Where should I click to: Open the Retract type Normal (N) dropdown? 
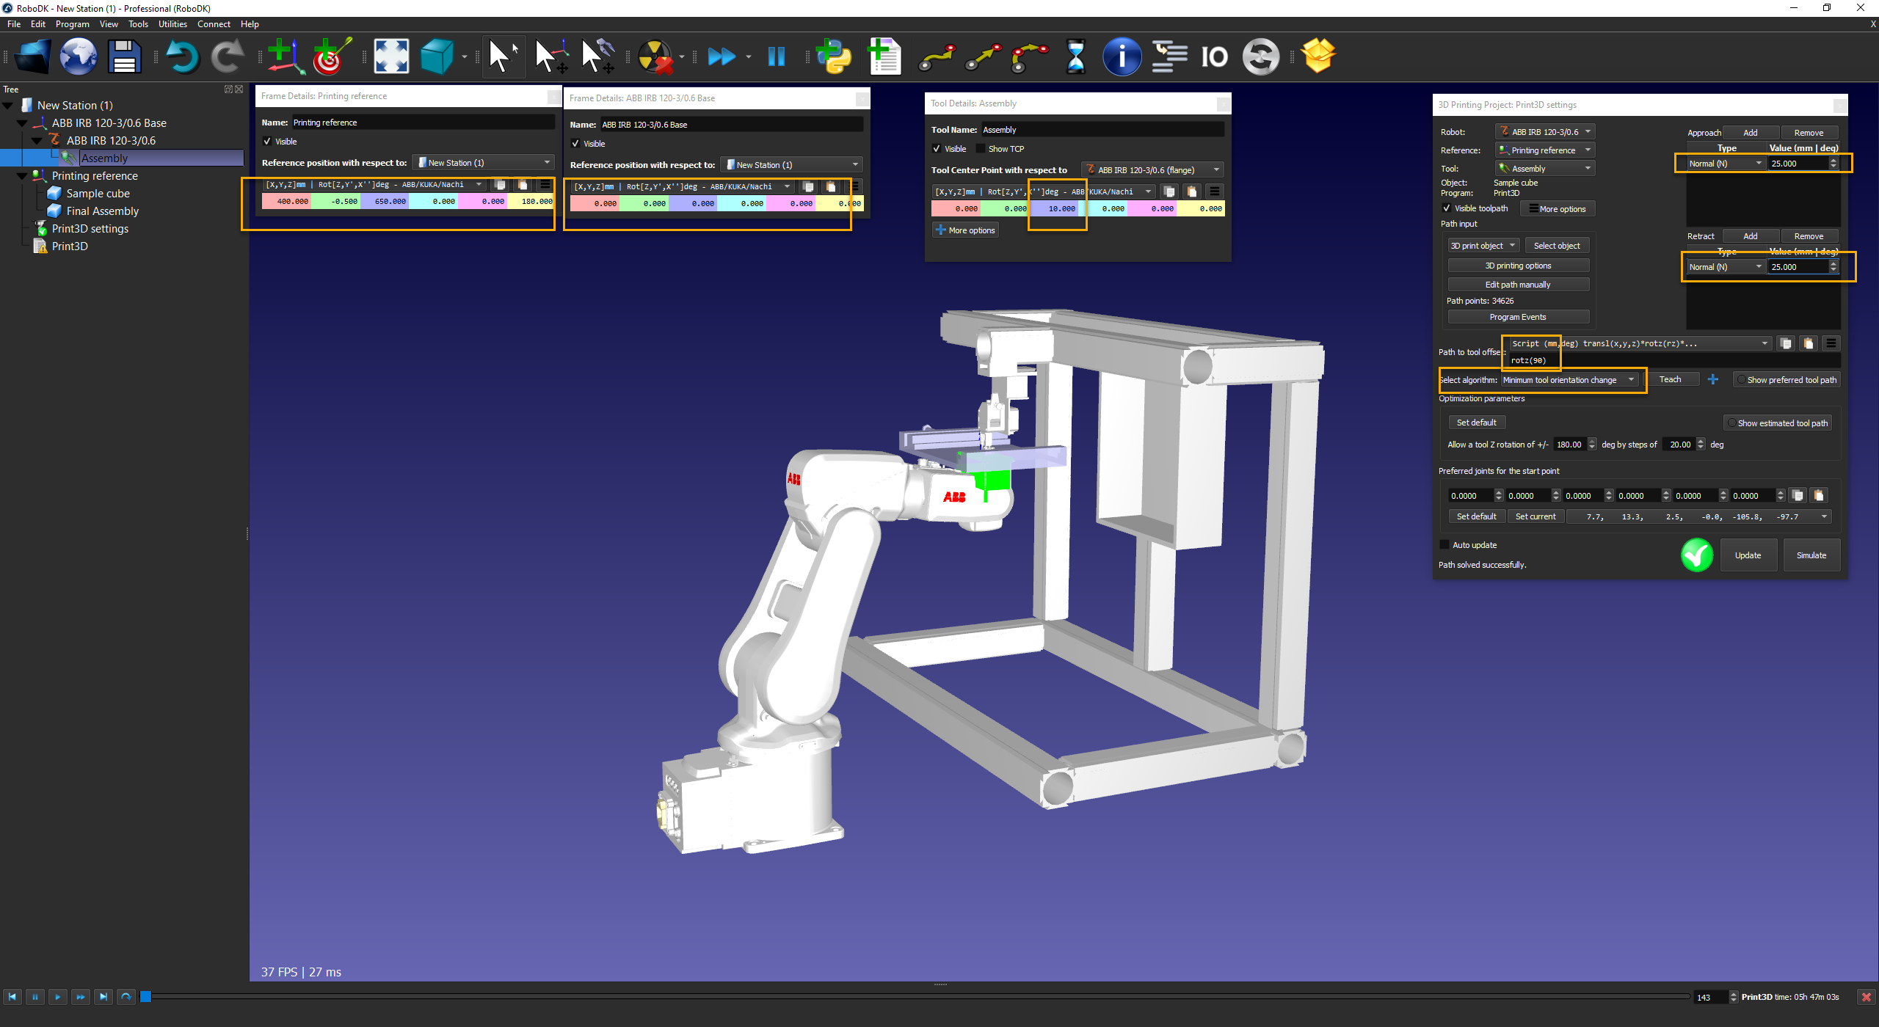coord(1725,267)
